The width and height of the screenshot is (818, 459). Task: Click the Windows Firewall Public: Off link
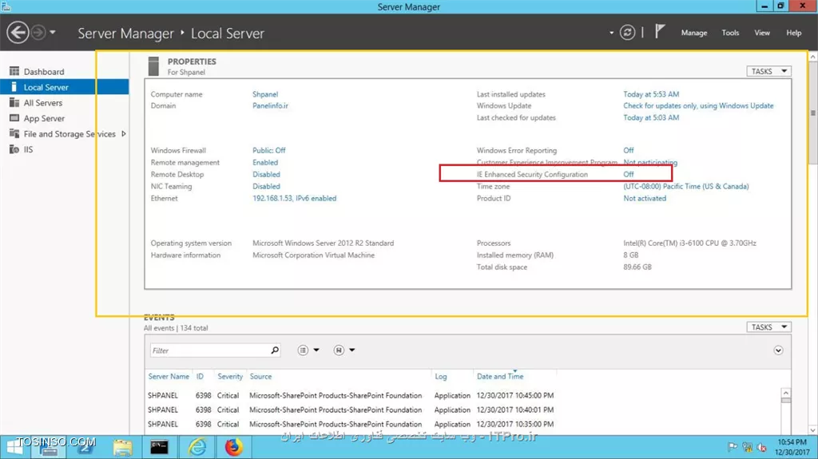point(268,150)
